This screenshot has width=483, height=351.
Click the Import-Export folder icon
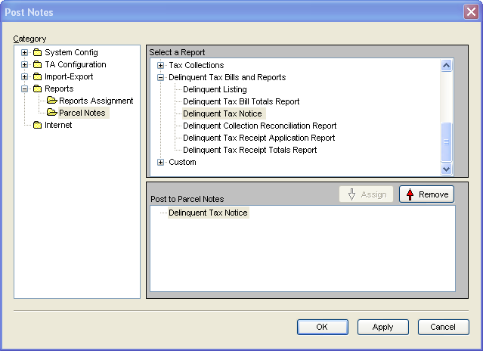(x=37, y=76)
